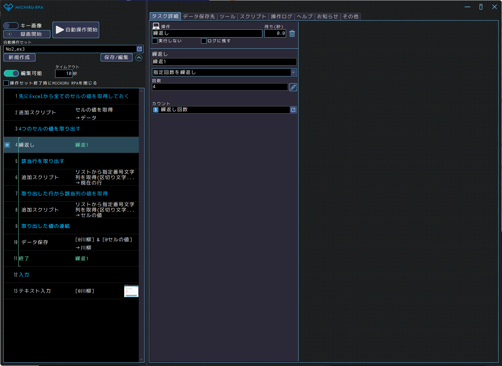
Task: Open the 自動操作セット selector icon
Action: coord(139,49)
